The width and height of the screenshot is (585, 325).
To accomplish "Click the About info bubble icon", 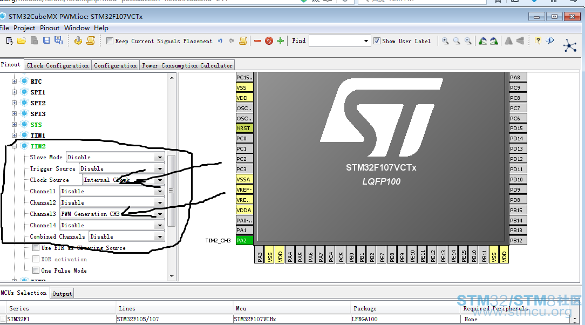I will point(549,41).
